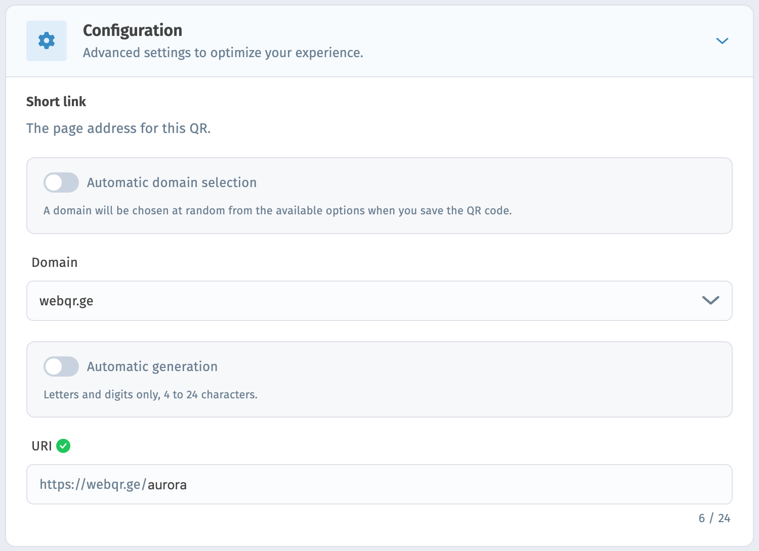Click the https://webqr.ge/ prefix in URI field
Viewport: 759px width, 551px height.
click(93, 484)
